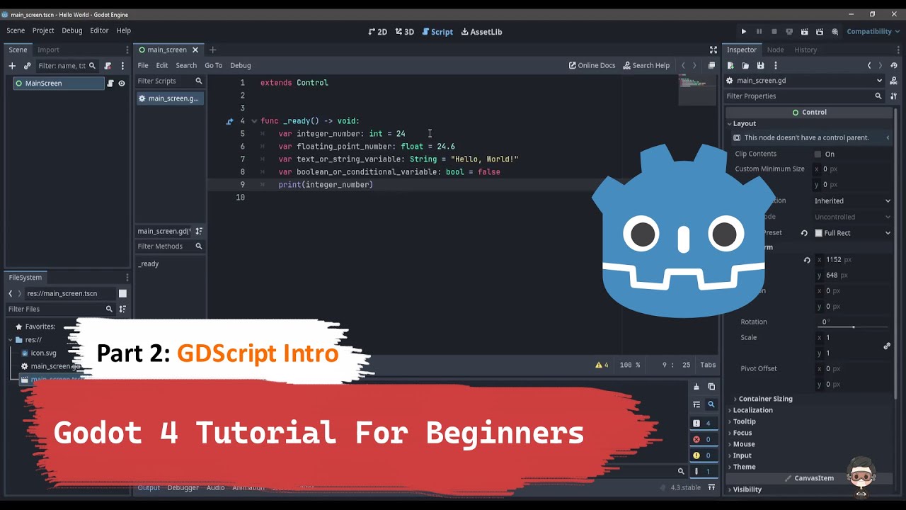Toggle distraction-free mode icon
906x510 pixels.
[x=713, y=50]
